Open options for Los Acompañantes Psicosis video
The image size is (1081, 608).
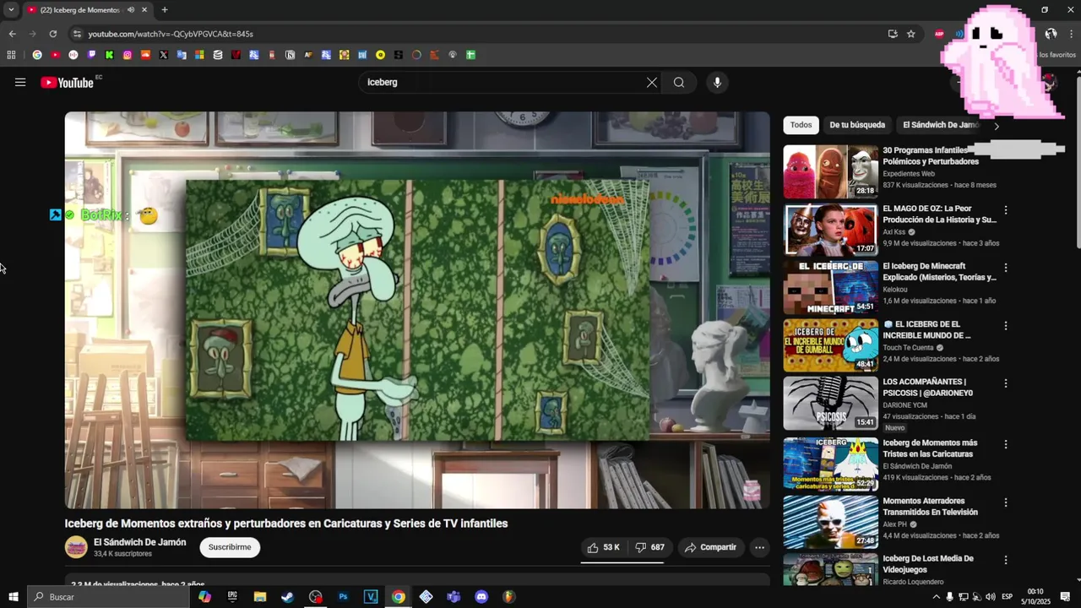click(x=1005, y=383)
